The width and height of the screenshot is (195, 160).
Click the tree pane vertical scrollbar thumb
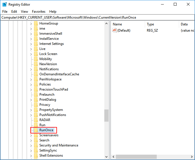106,115
